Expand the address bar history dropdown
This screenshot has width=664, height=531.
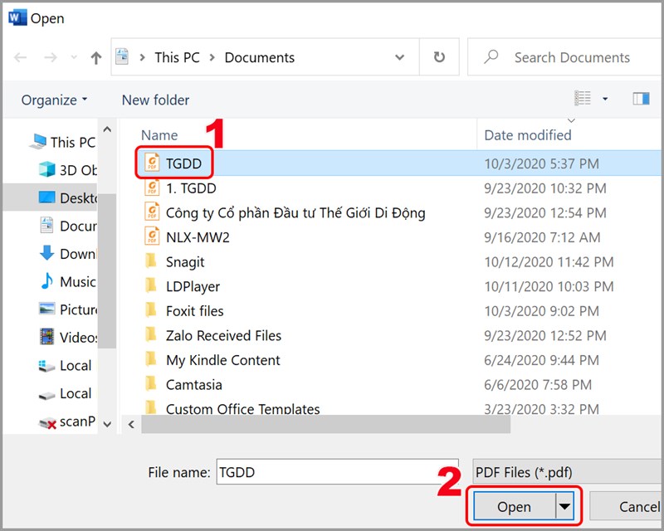399,57
